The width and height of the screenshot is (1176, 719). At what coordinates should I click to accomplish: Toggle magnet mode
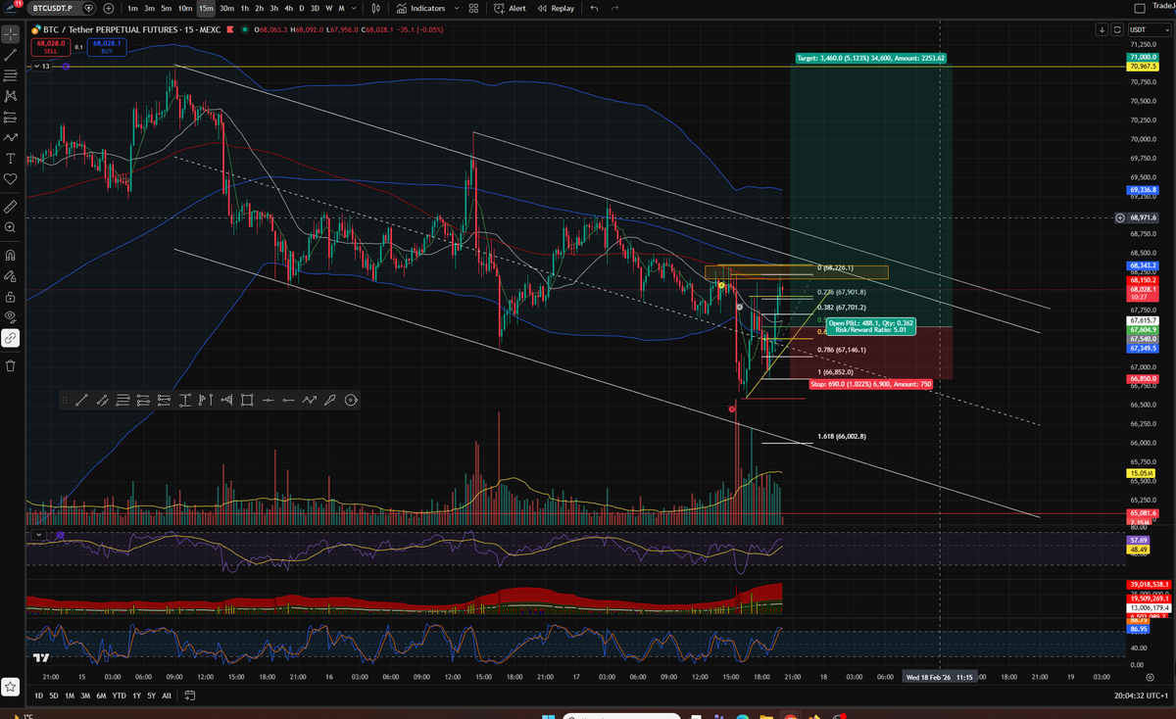click(x=11, y=256)
